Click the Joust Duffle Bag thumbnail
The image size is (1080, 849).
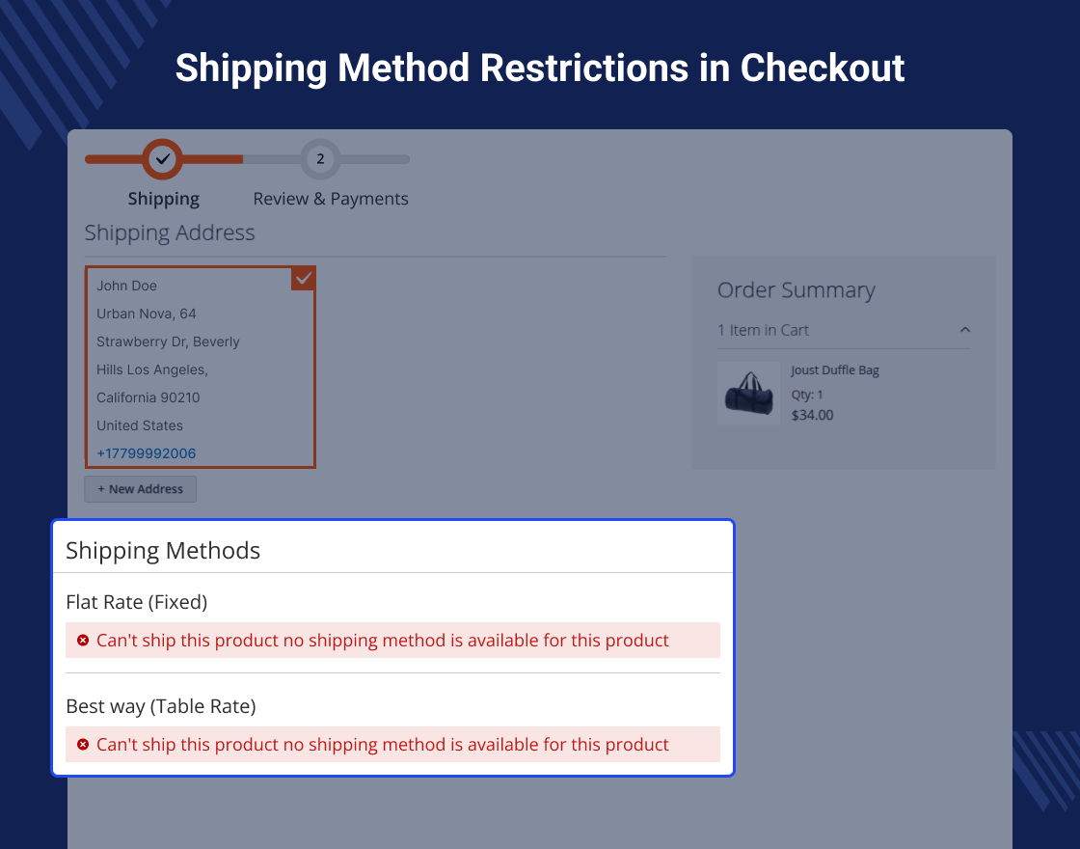pyautogui.click(x=748, y=393)
